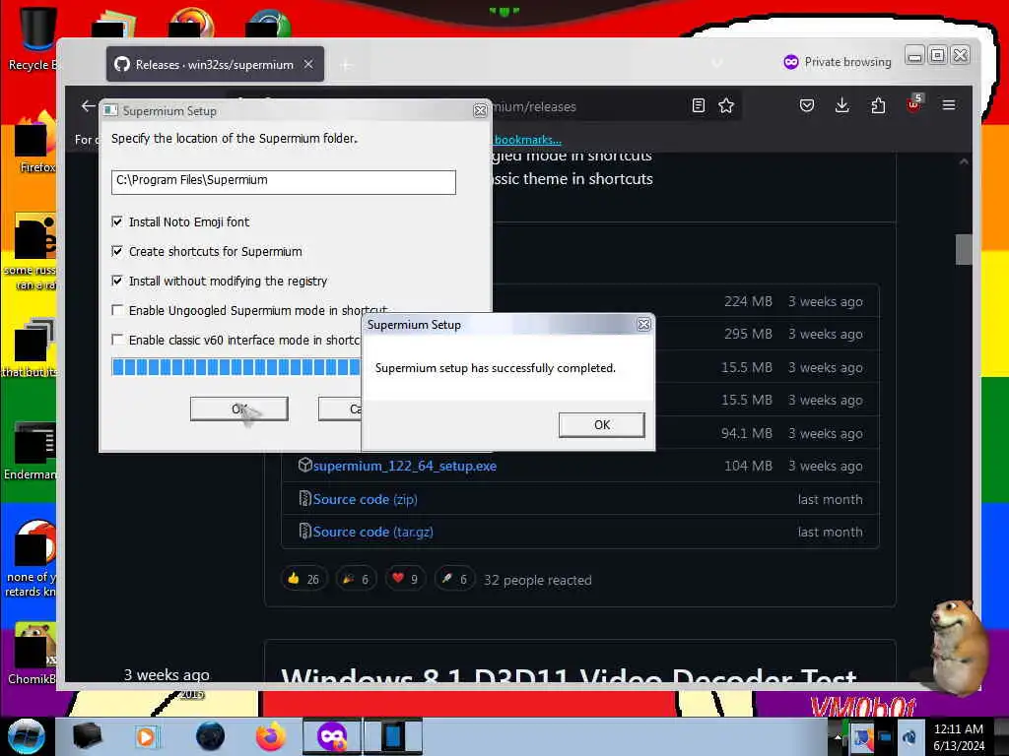Open Firefox icon in the taskbar

pyautogui.click(x=271, y=736)
